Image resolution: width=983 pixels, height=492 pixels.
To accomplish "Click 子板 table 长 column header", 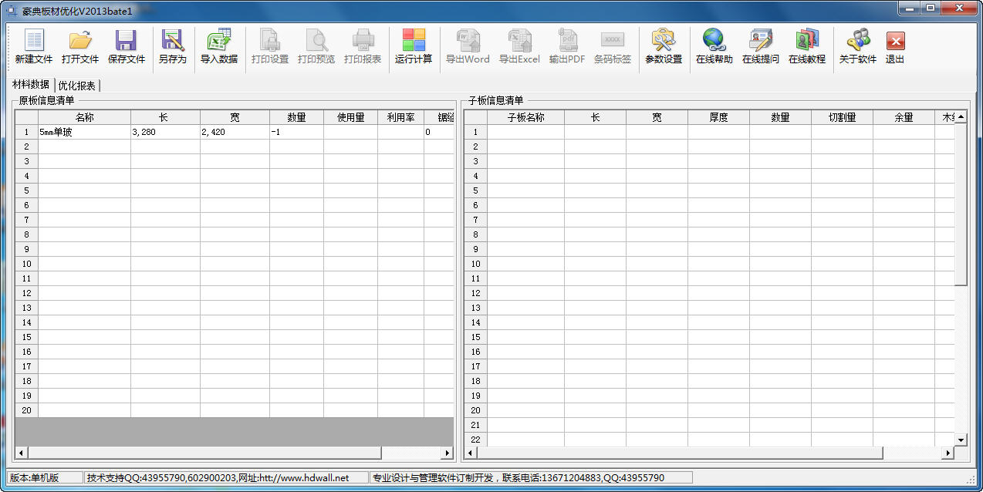I will 595,117.
